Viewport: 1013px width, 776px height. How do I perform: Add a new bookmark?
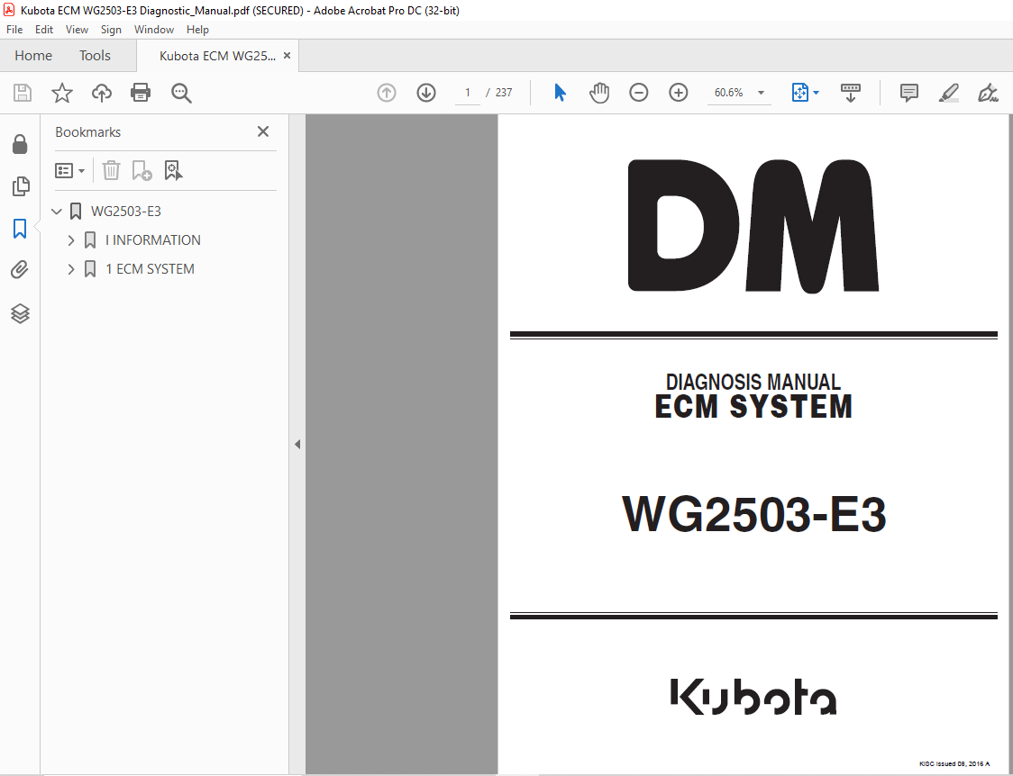(x=141, y=170)
